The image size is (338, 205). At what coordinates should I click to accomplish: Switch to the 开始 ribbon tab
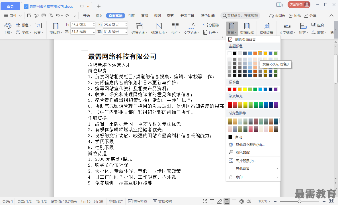click(x=87, y=16)
